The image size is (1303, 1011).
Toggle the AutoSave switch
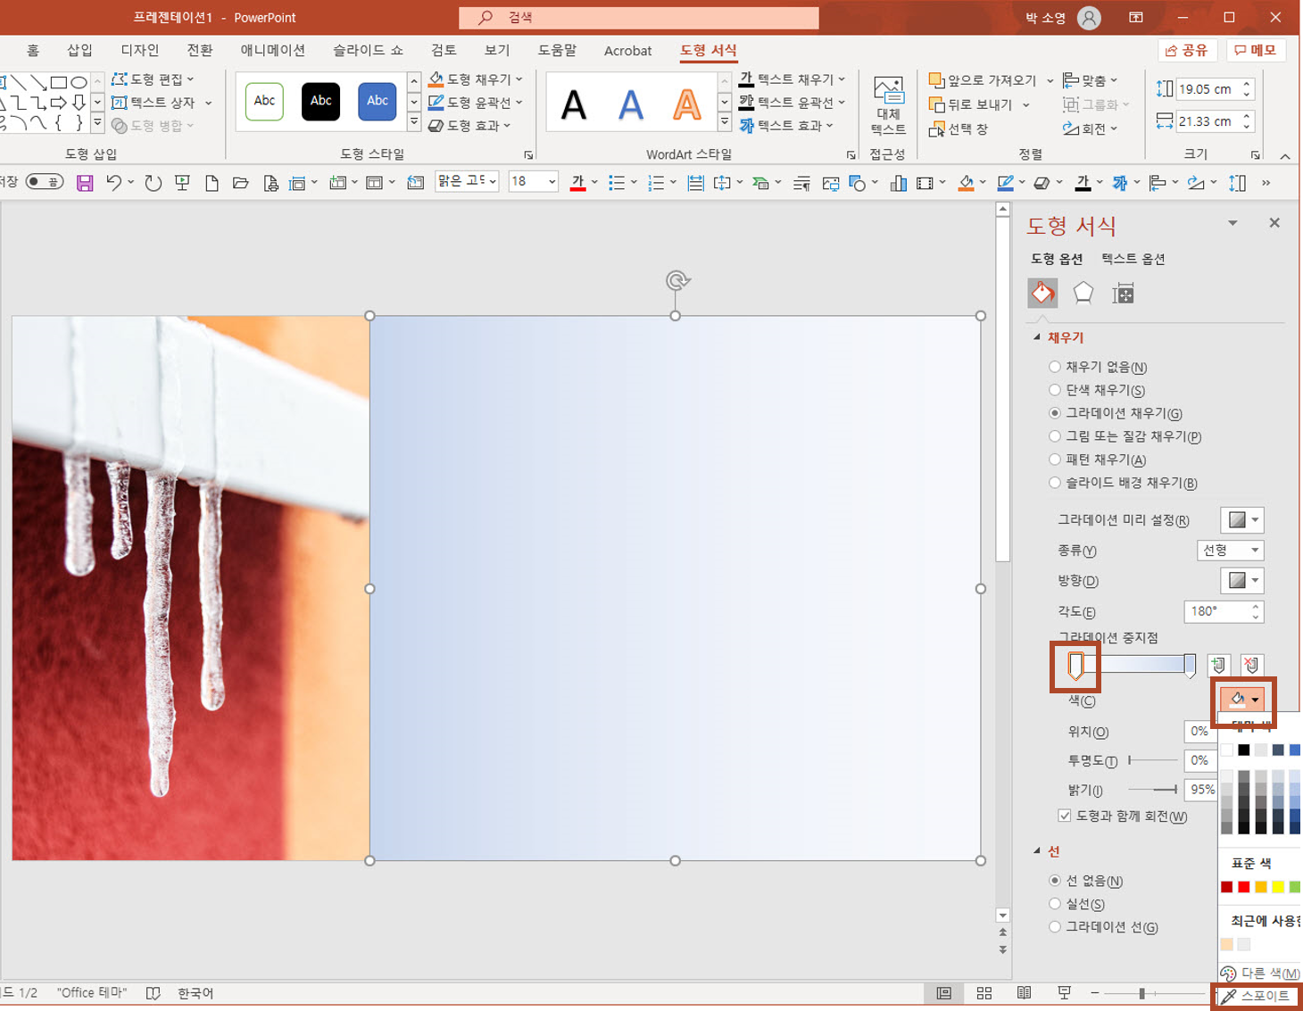point(44,182)
